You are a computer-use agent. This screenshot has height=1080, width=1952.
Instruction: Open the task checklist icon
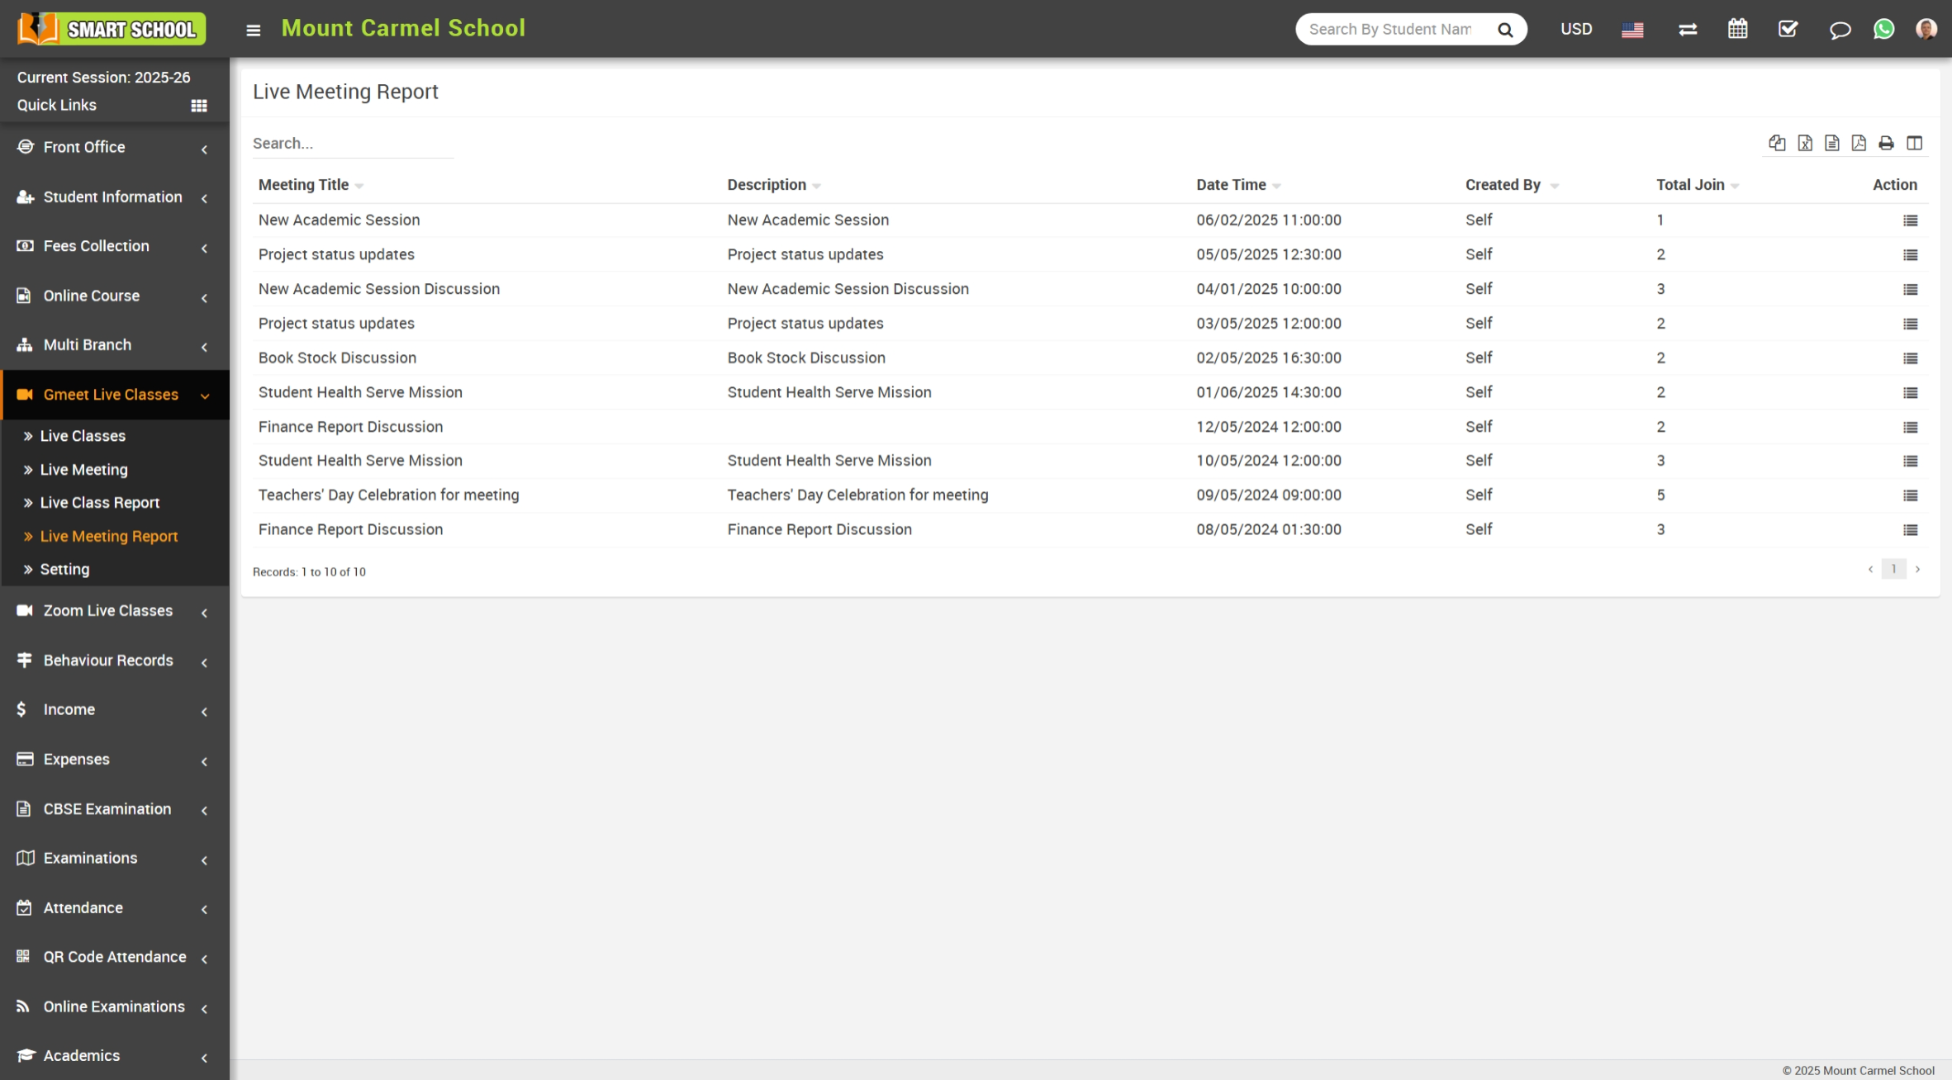coord(1788,29)
